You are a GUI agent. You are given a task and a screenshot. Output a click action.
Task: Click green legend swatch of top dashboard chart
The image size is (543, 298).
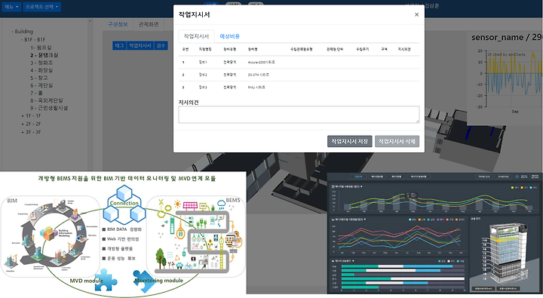(x=512, y=187)
